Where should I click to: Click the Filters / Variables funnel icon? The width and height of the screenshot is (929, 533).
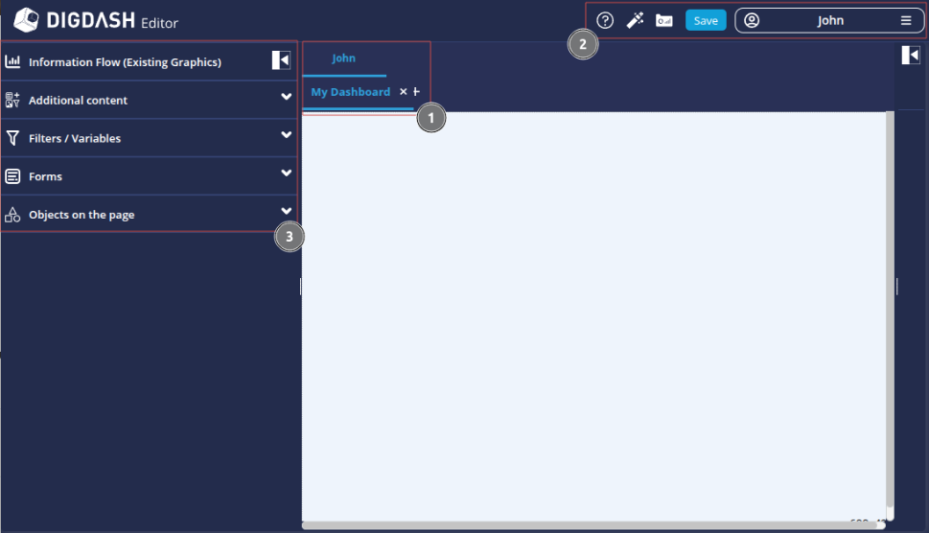click(x=12, y=138)
